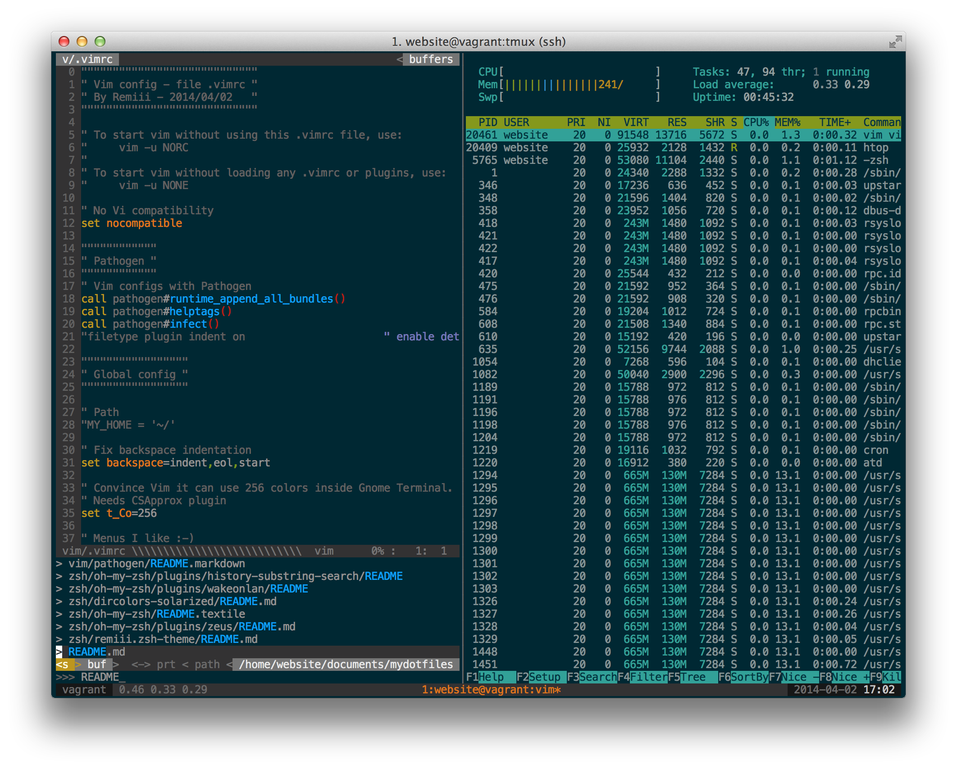Sort by the PID column header
957x769 pixels.
pos(488,122)
